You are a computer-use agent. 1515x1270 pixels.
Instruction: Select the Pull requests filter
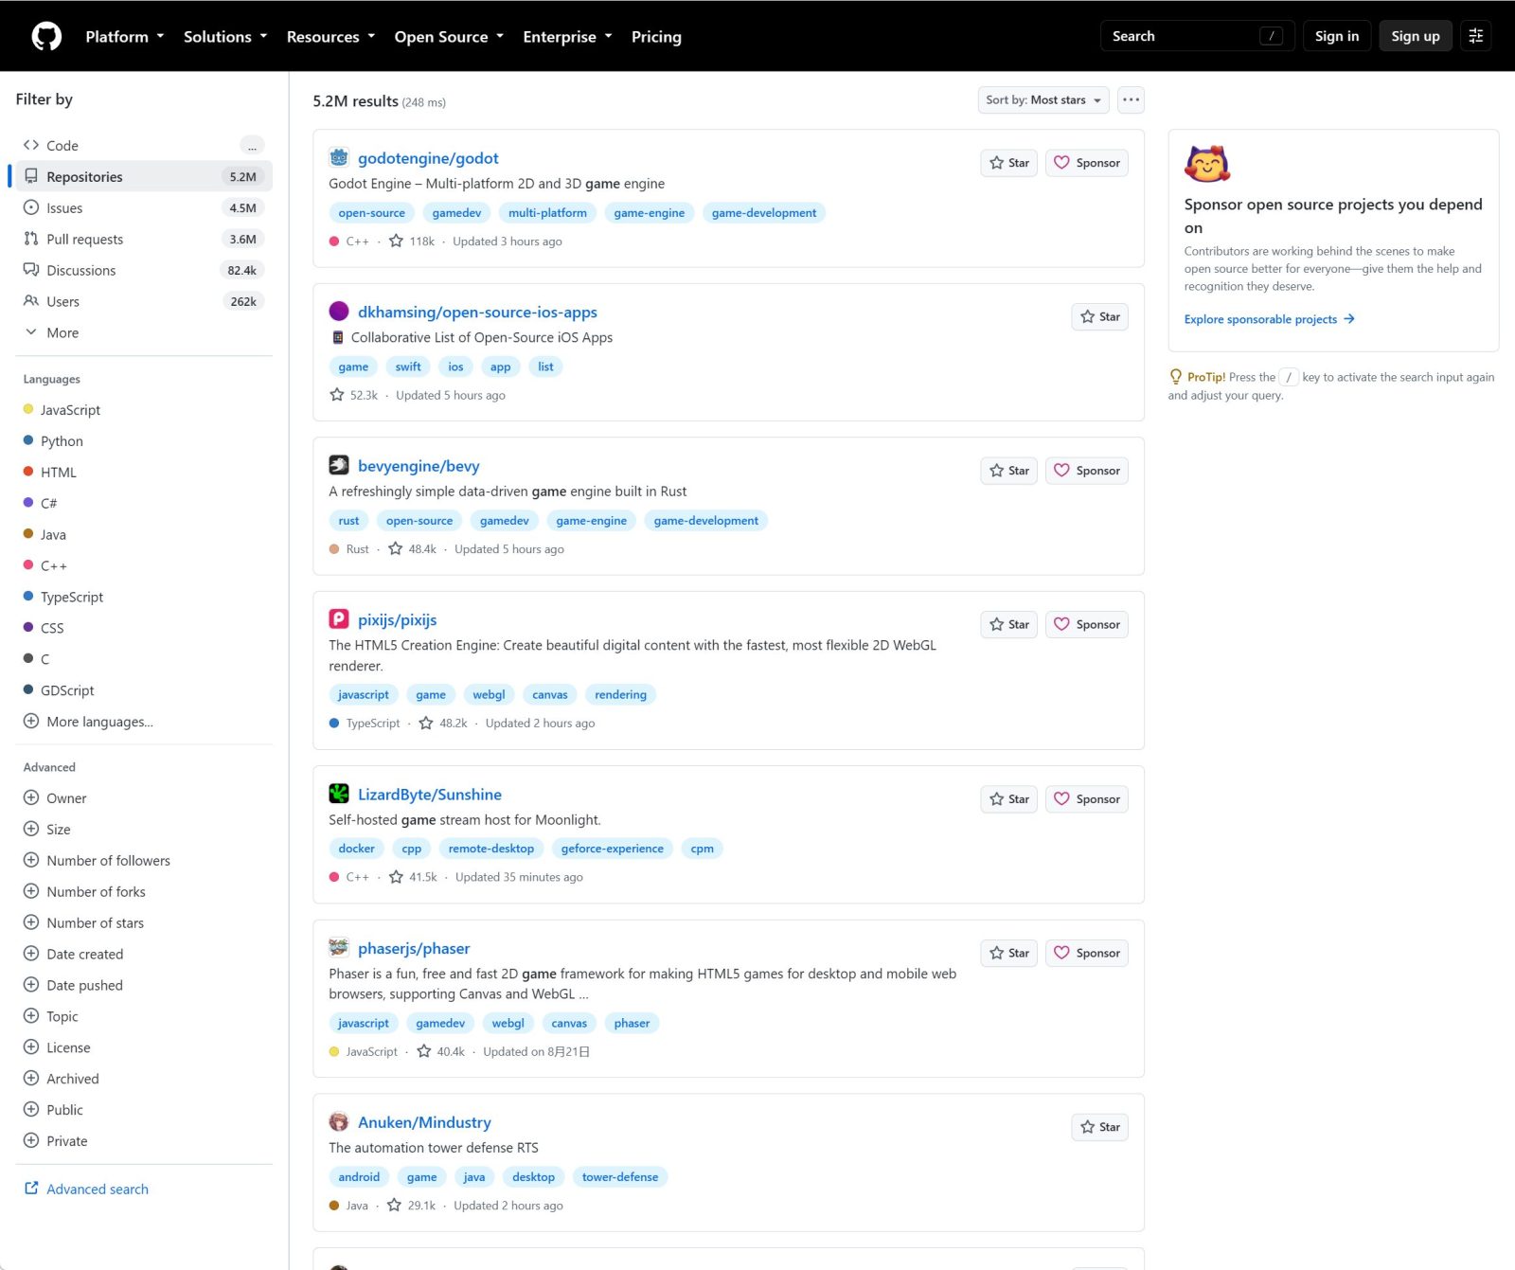point(144,240)
